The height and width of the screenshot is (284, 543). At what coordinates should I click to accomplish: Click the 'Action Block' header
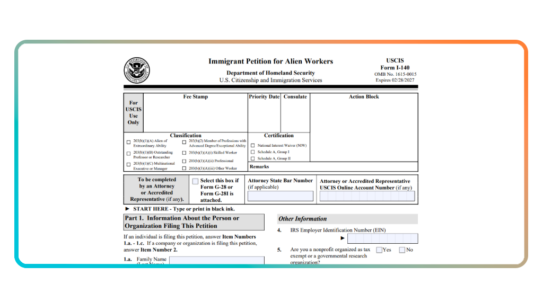(x=364, y=97)
